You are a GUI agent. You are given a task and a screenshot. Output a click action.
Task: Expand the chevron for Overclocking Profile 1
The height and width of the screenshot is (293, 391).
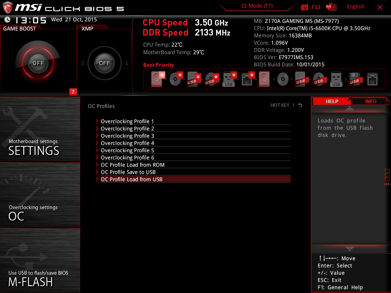97,121
